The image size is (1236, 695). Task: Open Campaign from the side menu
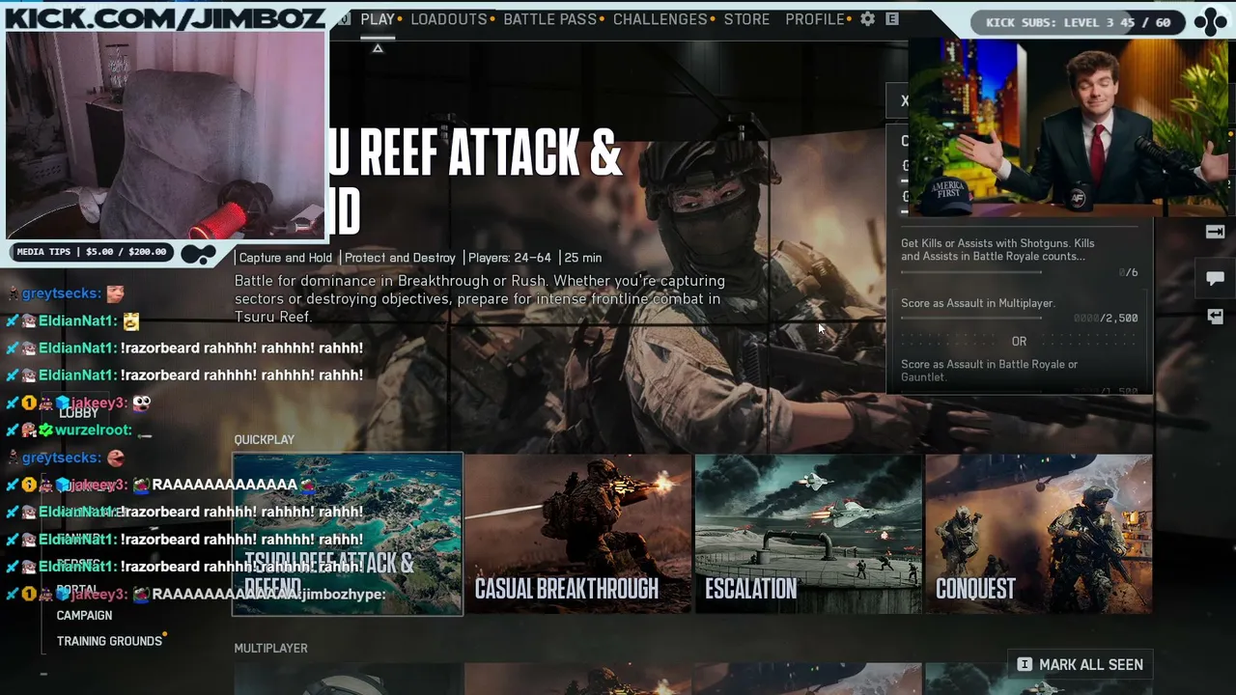pos(84,616)
